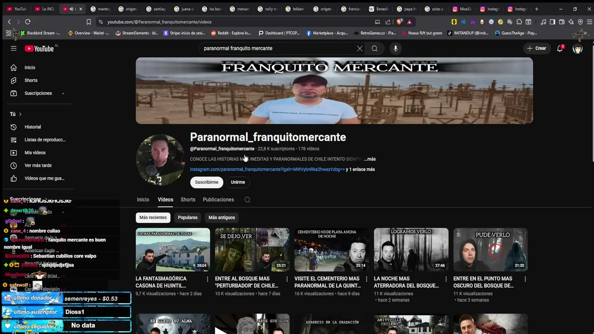The image size is (594, 334).
Task: Search within channel magnifier icon
Action: point(247,199)
